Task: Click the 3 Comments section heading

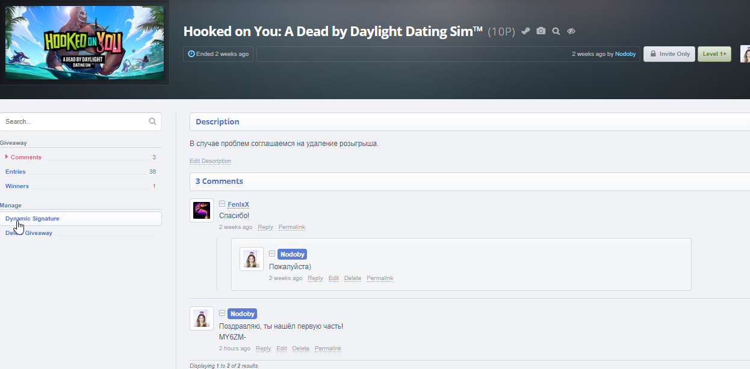Action: click(219, 181)
